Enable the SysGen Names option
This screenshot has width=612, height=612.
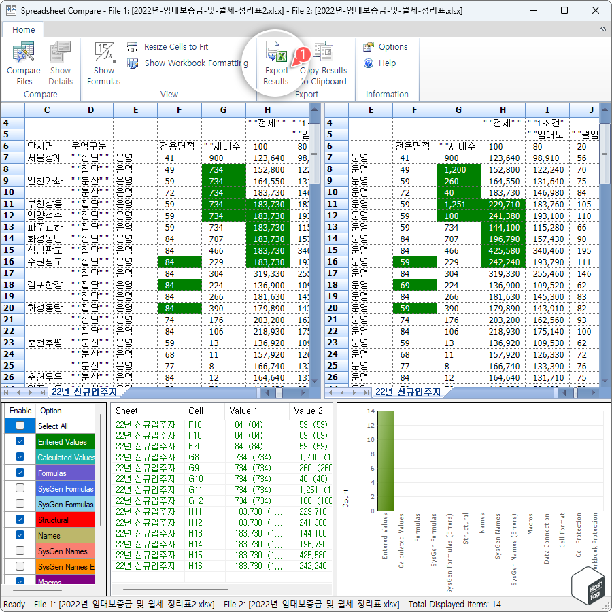(x=20, y=551)
